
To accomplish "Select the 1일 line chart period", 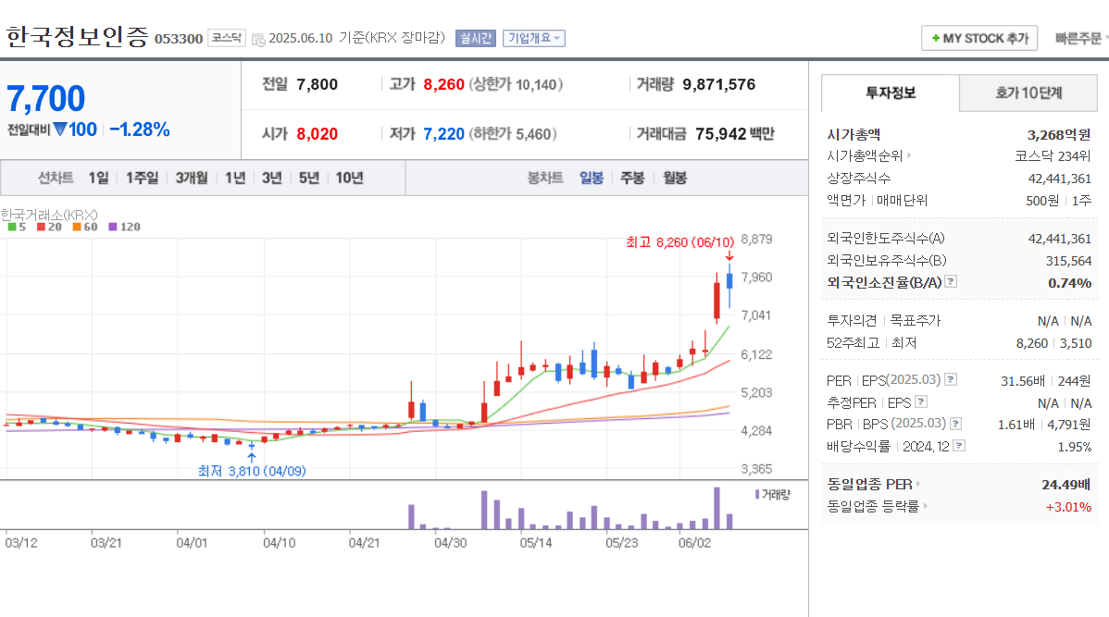I will click(98, 179).
